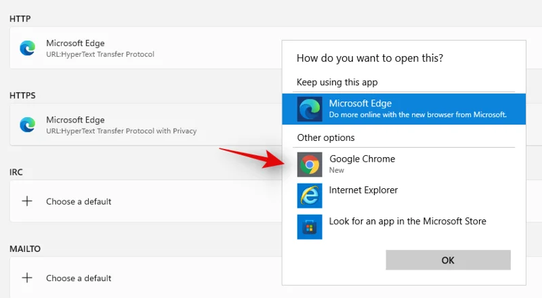
Task: Keep using Microsoft Edge option
Action: click(404, 109)
